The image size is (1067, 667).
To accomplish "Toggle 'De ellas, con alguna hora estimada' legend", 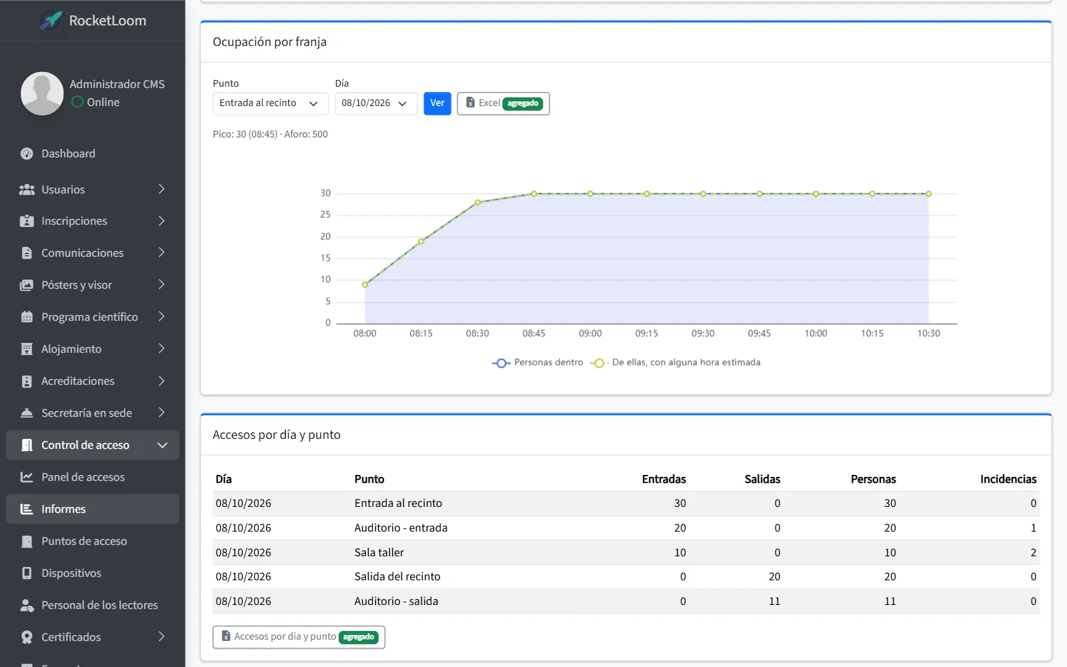I will tap(675, 362).
